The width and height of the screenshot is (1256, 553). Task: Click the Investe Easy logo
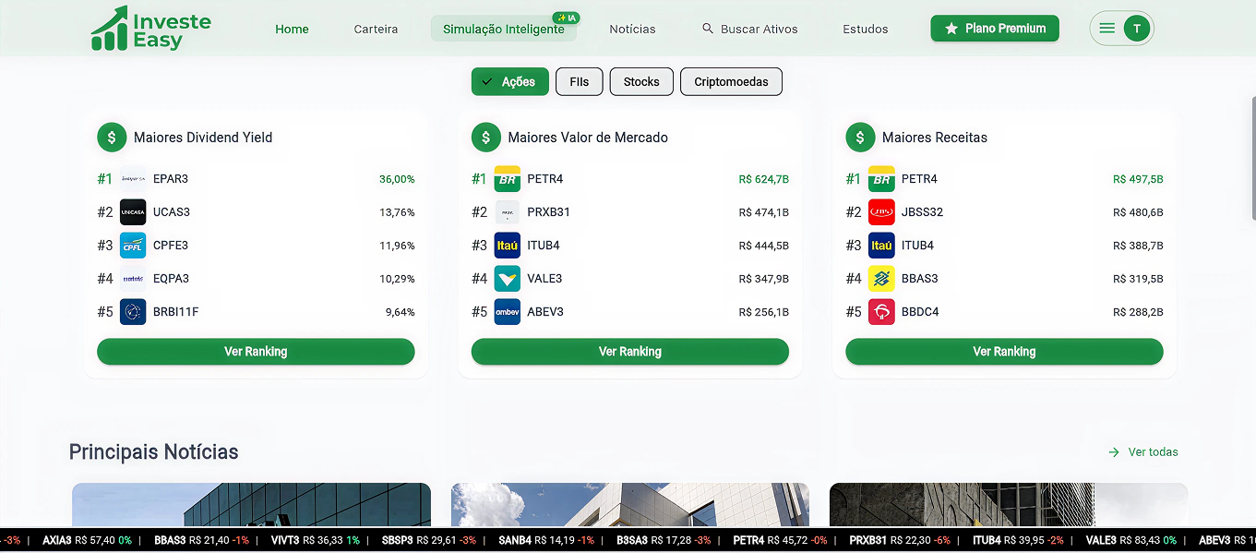point(151,29)
